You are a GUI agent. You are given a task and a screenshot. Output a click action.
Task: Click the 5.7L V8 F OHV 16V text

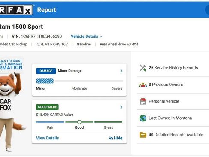pos(52,44)
